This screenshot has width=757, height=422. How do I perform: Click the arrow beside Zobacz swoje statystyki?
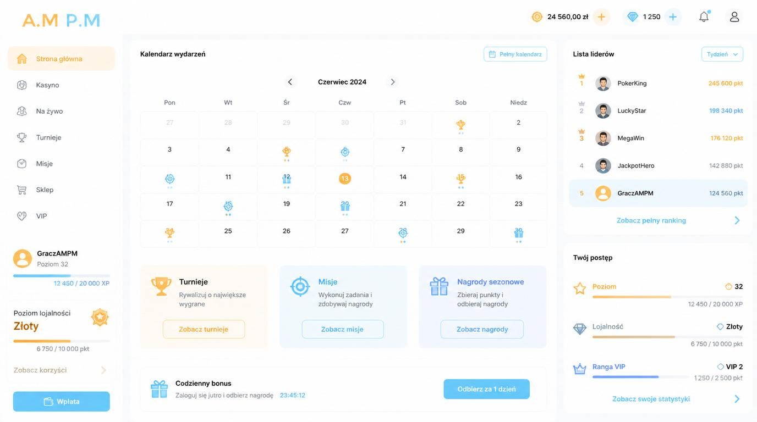(x=737, y=399)
